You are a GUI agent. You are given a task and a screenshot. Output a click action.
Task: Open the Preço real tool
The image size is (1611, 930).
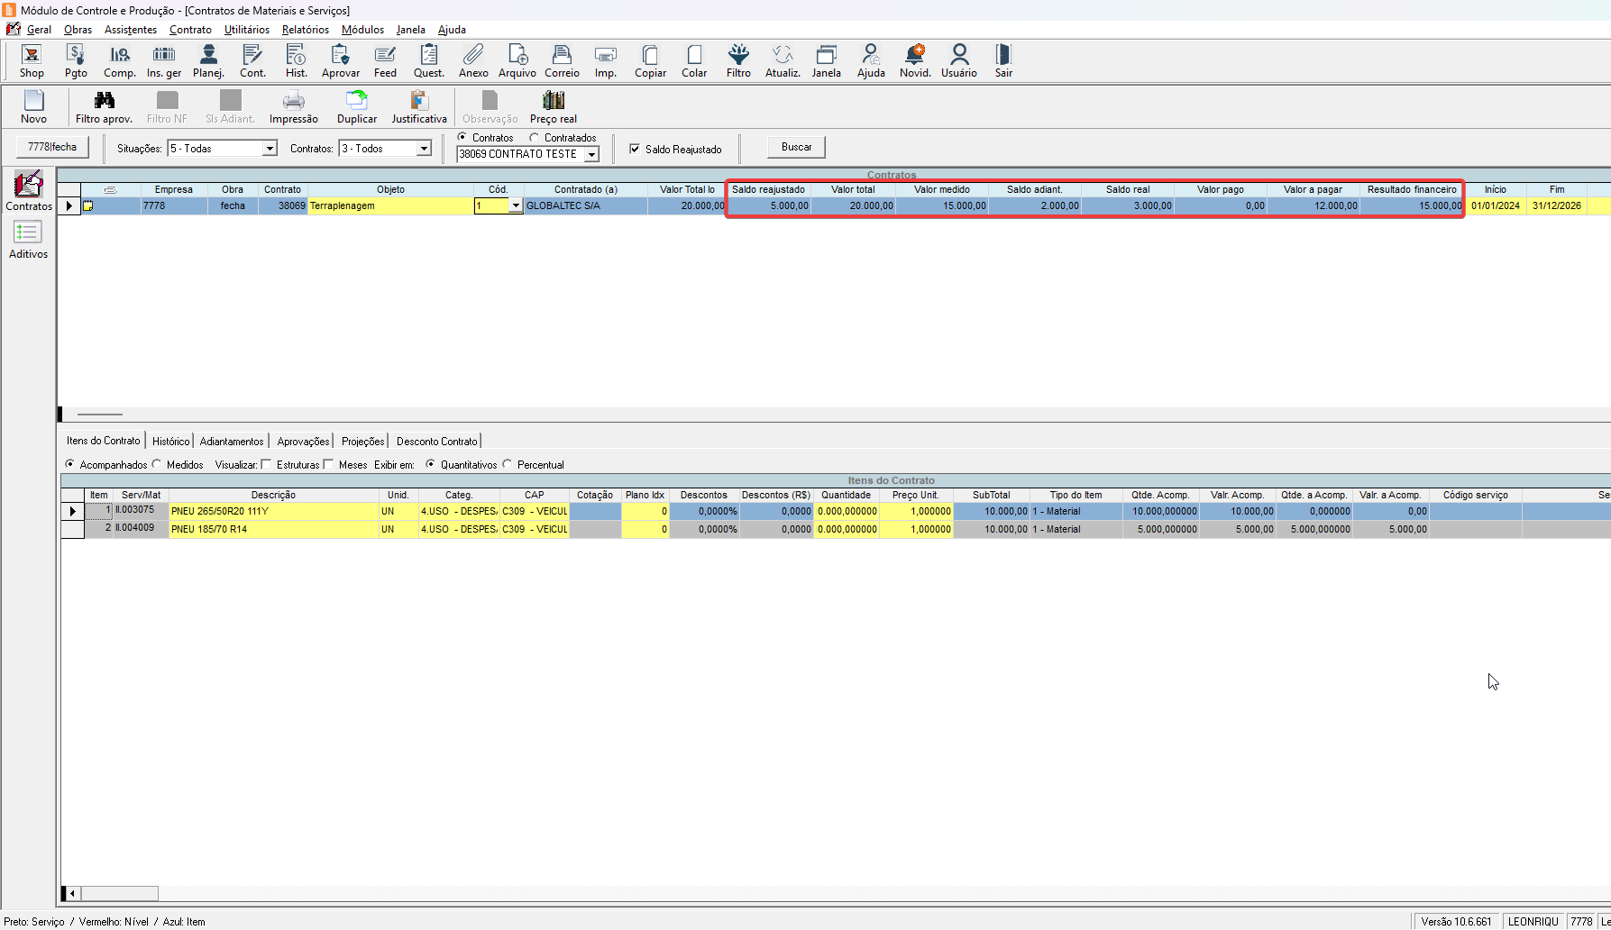(x=553, y=107)
